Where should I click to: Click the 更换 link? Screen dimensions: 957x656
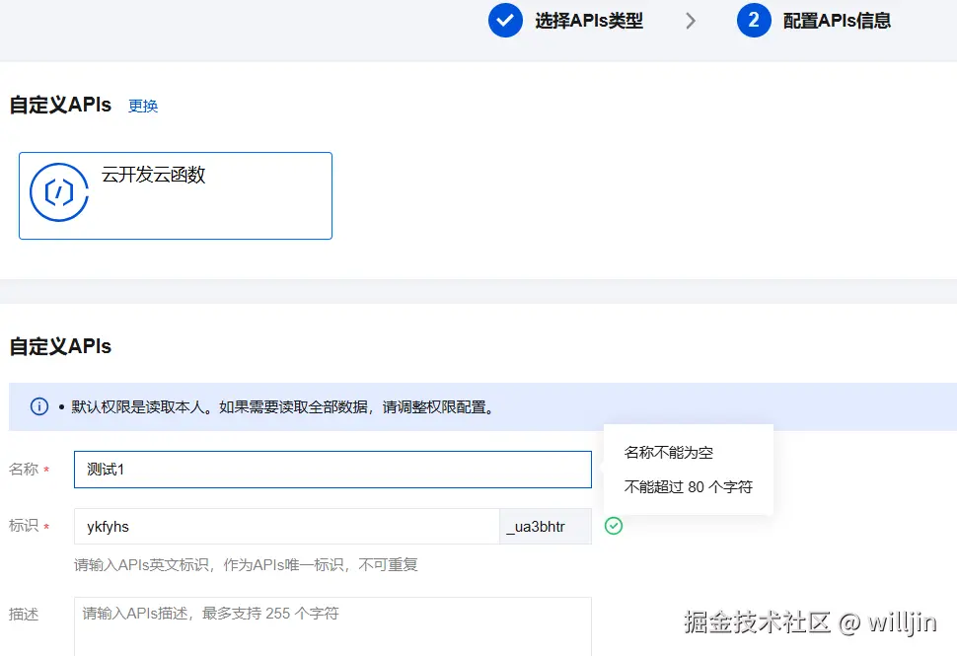pyautogui.click(x=143, y=106)
